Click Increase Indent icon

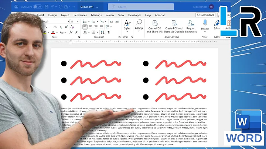tap(117, 21)
